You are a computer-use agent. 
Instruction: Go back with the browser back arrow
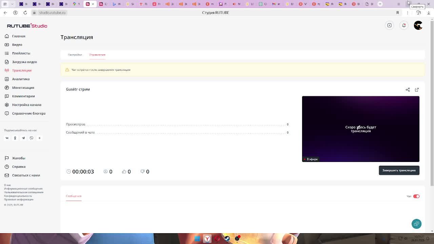(x=5, y=13)
